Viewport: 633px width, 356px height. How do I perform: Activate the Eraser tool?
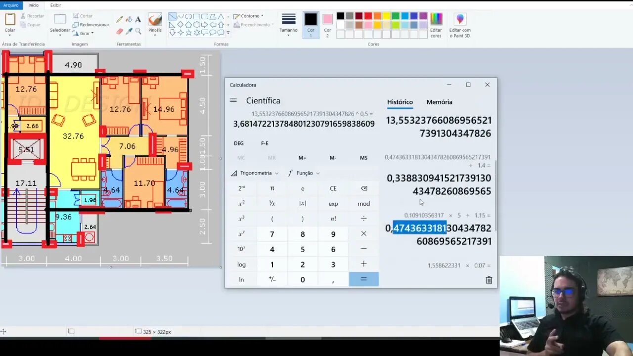pyautogui.click(x=119, y=31)
